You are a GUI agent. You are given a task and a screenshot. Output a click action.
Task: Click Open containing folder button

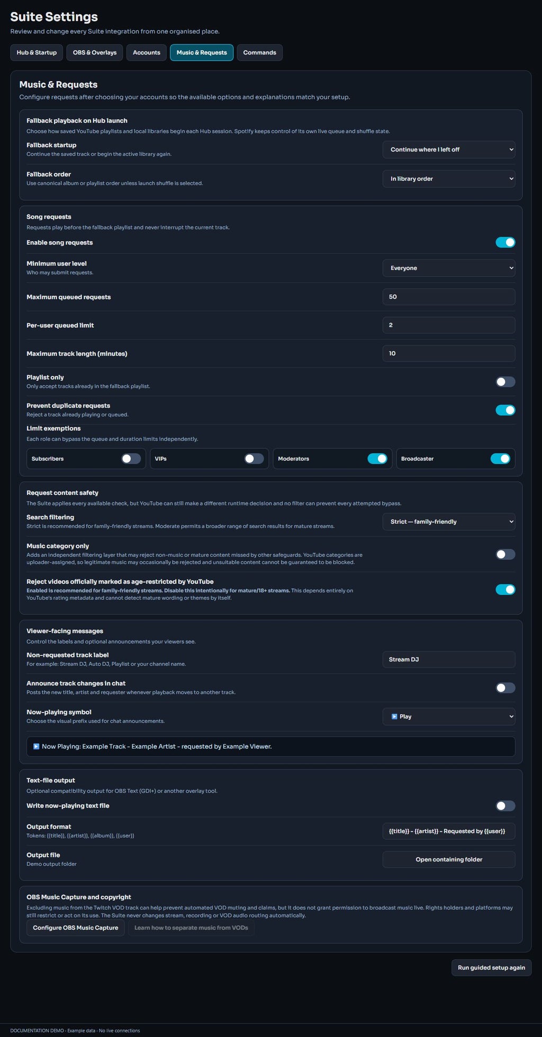[x=449, y=859]
